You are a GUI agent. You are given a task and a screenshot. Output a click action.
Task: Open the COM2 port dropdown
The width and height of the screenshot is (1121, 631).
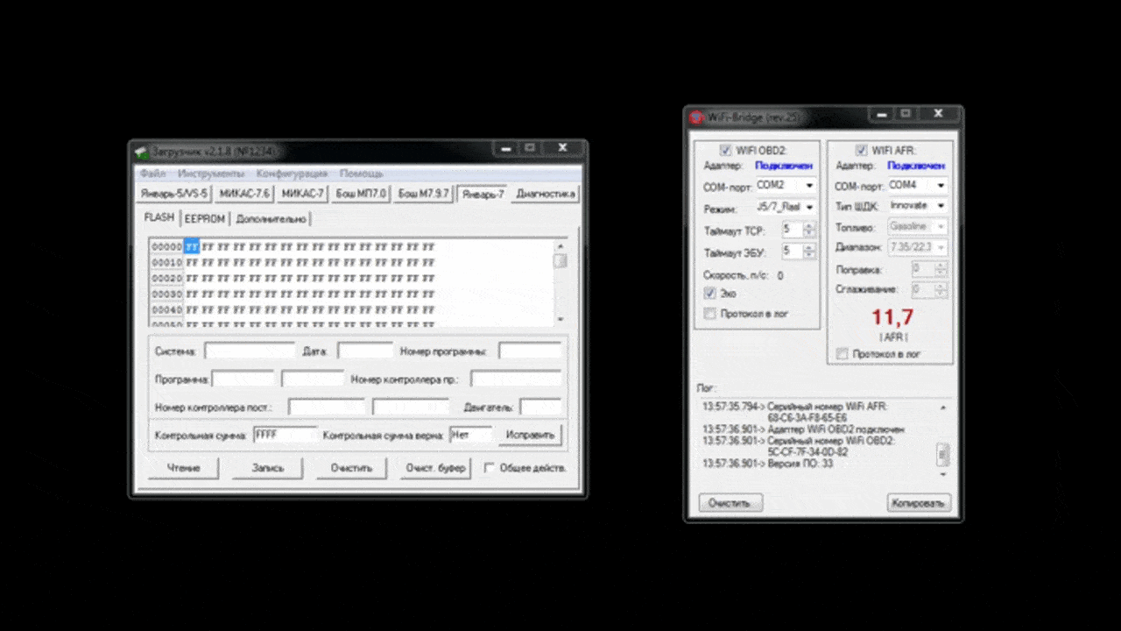809,186
